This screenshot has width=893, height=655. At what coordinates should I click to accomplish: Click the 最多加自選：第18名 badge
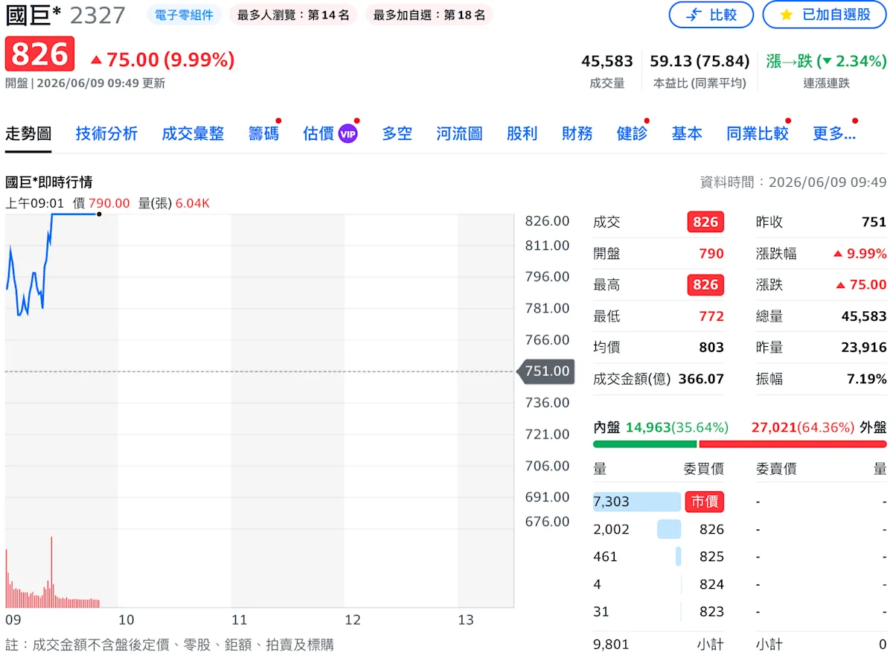pos(429,15)
